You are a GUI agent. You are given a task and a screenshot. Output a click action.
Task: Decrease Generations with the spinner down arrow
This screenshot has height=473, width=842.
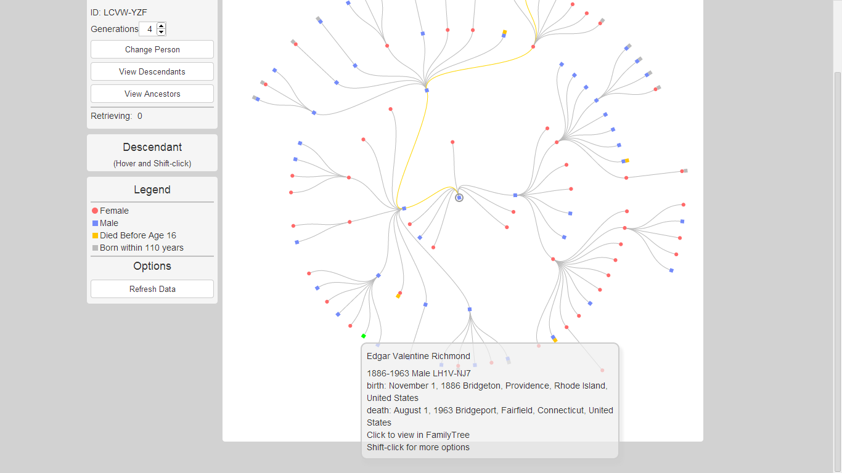pyautogui.click(x=161, y=32)
